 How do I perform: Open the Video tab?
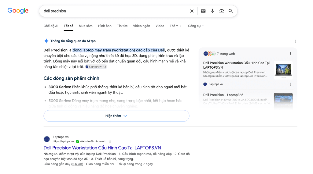tap(160, 26)
